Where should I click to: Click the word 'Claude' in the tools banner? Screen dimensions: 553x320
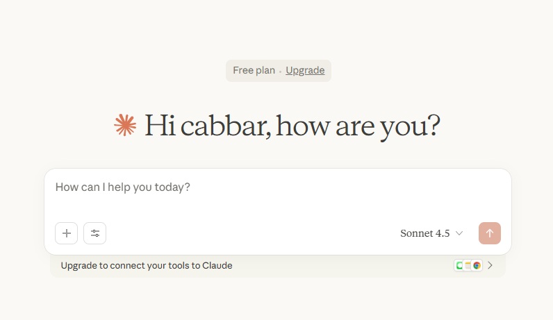[217, 265]
